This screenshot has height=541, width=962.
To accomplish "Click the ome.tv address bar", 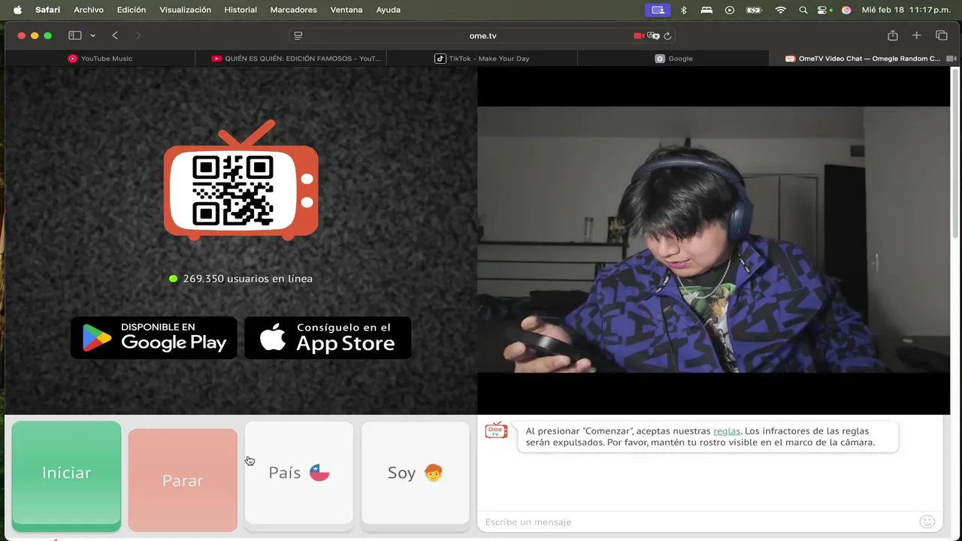I will 483,35.
